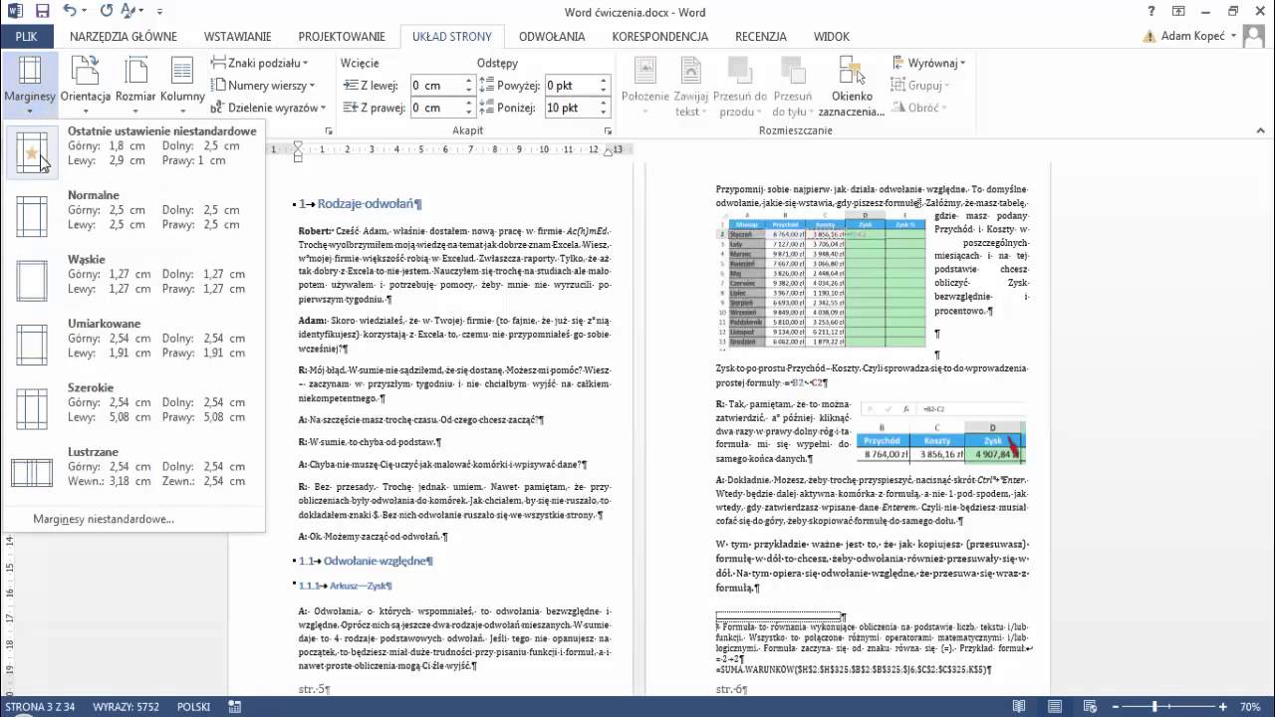Switch to NARZĘDZIA GŁÓWNE tab
The width and height of the screenshot is (1275, 717).
[x=124, y=37]
